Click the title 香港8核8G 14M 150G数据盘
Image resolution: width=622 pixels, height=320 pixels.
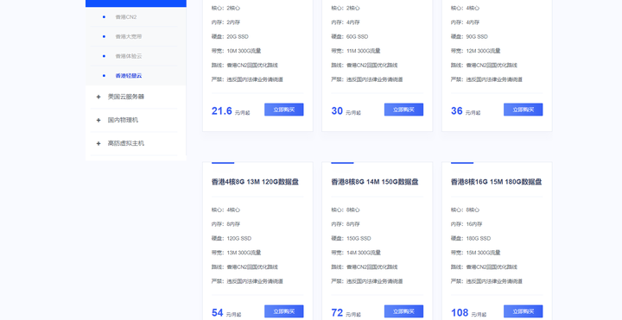[x=375, y=182]
